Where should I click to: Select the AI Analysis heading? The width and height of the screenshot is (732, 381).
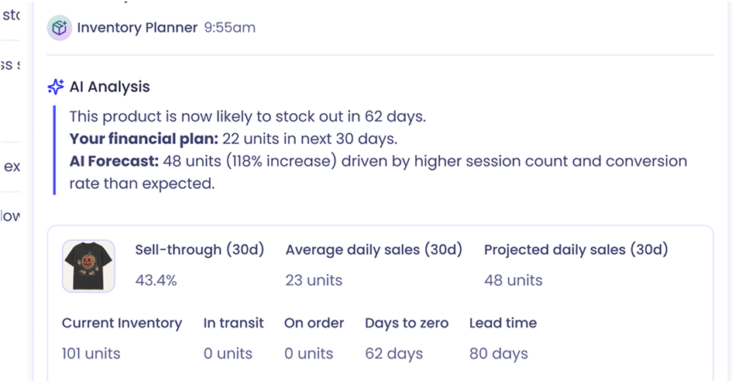pyautogui.click(x=110, y=87)
